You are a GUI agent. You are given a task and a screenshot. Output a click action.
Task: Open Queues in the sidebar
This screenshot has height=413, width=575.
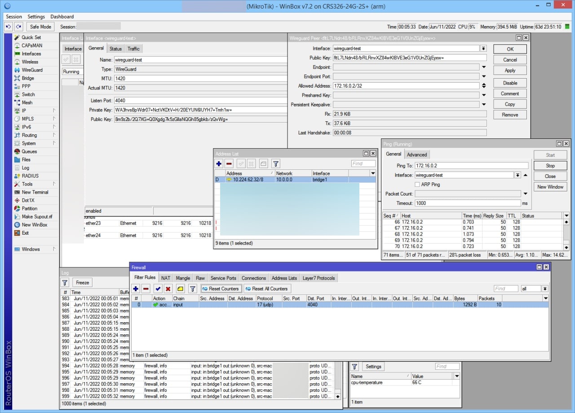tap(29, 151)
